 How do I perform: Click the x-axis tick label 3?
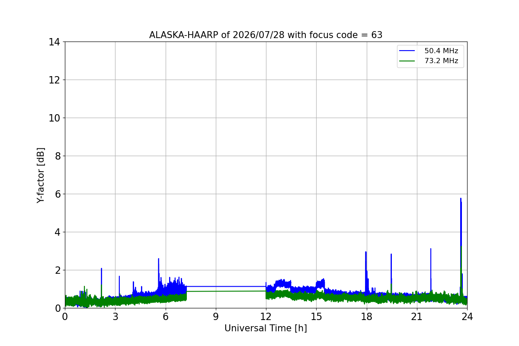coord(115,317)
